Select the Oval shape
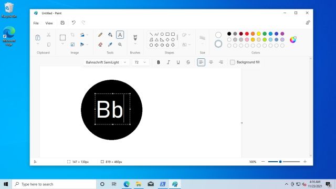The width and height of the screenshot is (336, 189). point(162,34)
